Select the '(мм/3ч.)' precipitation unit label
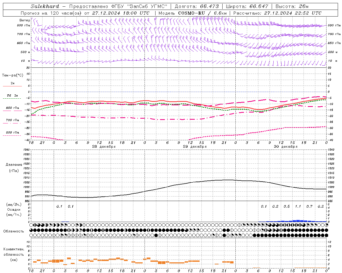 tap(14, 204)
